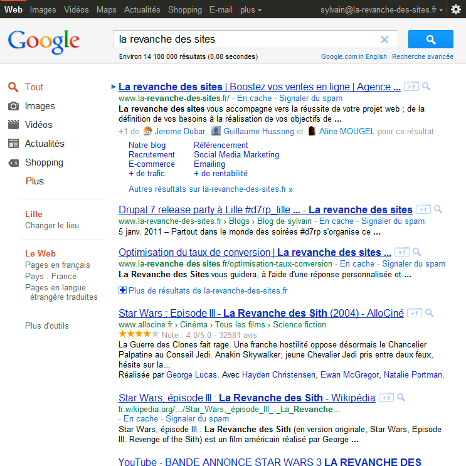466x466 pixels.
Task: Expand with the blue plus icon before Plus de résultats
Action: pos(122,290)
